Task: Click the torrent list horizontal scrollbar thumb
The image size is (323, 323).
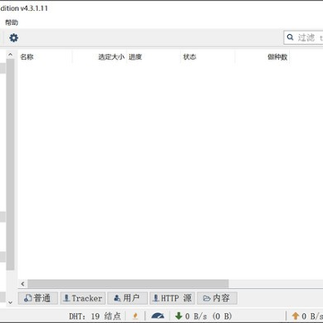Action: pyautogui.click(x=128, y=284)
